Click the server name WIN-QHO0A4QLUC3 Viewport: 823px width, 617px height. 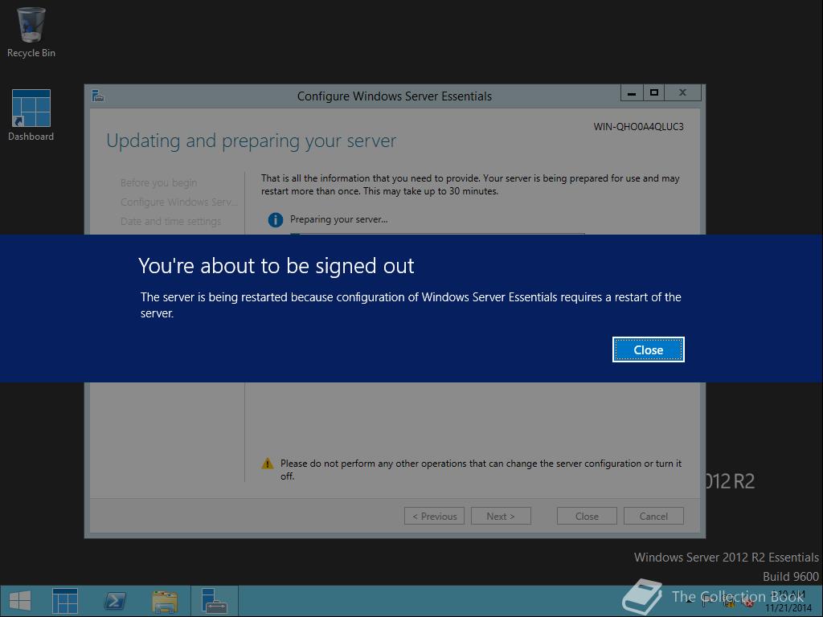click(x=638, y=126)
